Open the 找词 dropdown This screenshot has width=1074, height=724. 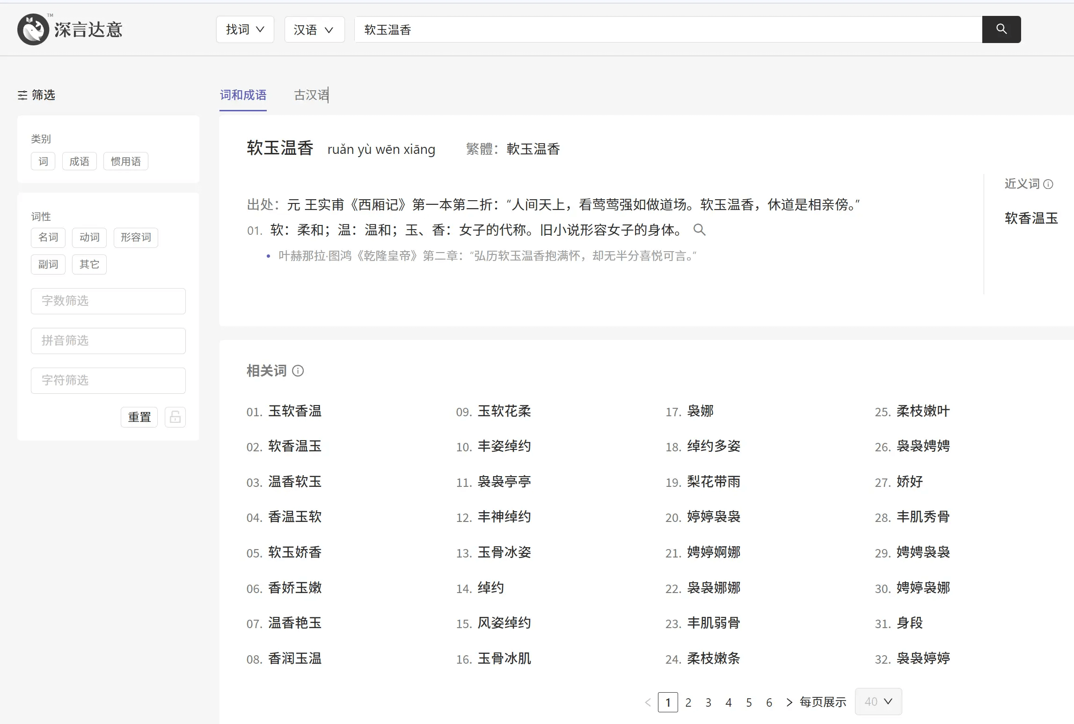pos(245,29)
